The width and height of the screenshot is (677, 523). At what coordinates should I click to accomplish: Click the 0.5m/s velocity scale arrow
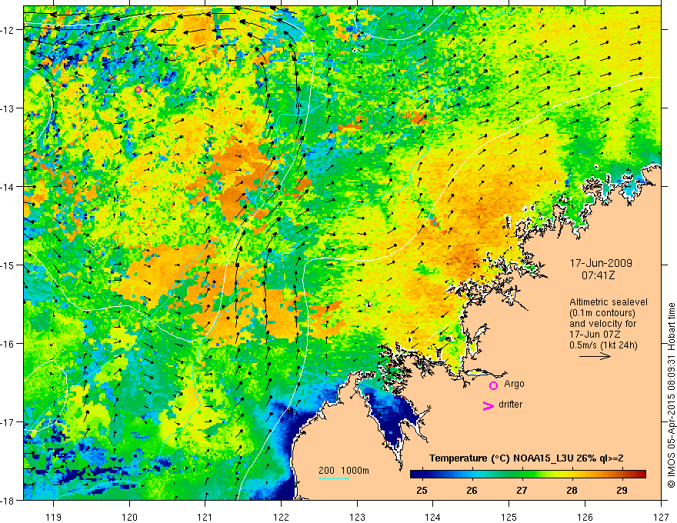595,356
